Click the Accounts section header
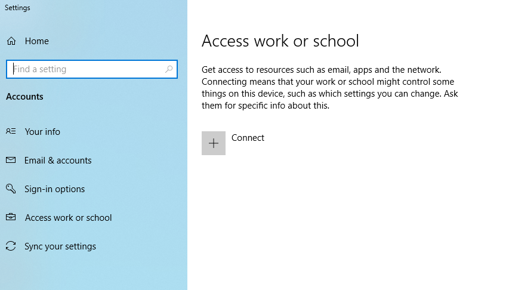Image resolution: width=506 pixels, height=290 pixels. tap(24, 97)
